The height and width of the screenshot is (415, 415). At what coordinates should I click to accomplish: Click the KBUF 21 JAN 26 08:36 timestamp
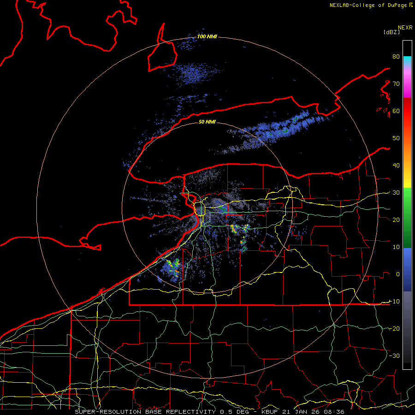[x=302, y=412]
